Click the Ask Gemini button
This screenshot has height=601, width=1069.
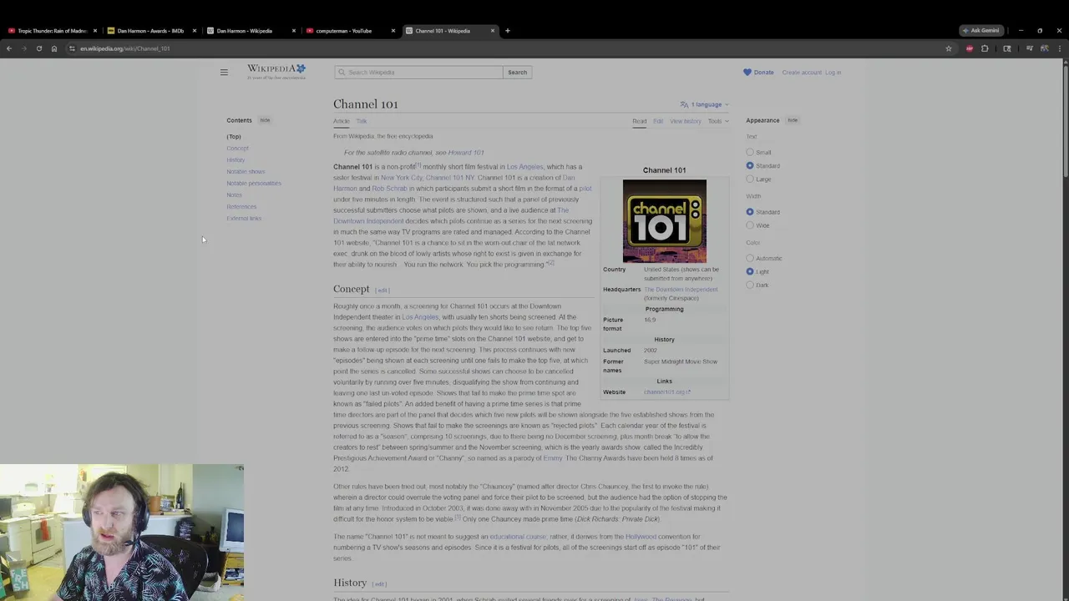(x=980, y=31)
